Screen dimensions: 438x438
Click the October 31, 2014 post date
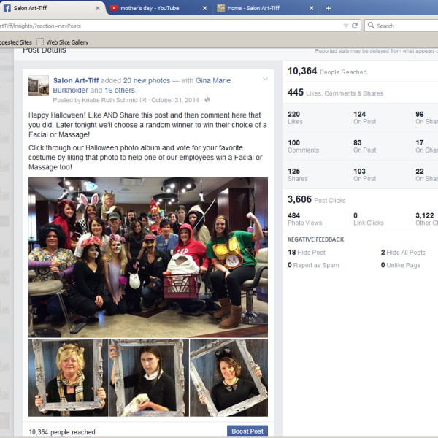pyautogui.click(x=175, y=100)
